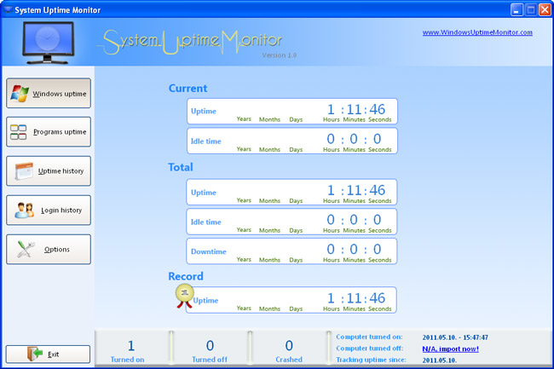Image resolution: width=554 pixels, height=369 pixels.
Task: Click the Exit door arrow icon
Action: (x=35, y=354)
